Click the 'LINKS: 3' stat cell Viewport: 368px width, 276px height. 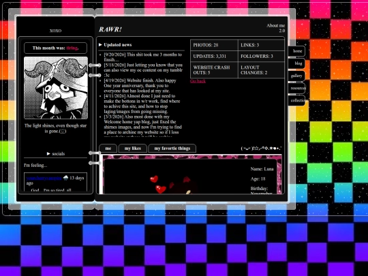click(261, 45)
